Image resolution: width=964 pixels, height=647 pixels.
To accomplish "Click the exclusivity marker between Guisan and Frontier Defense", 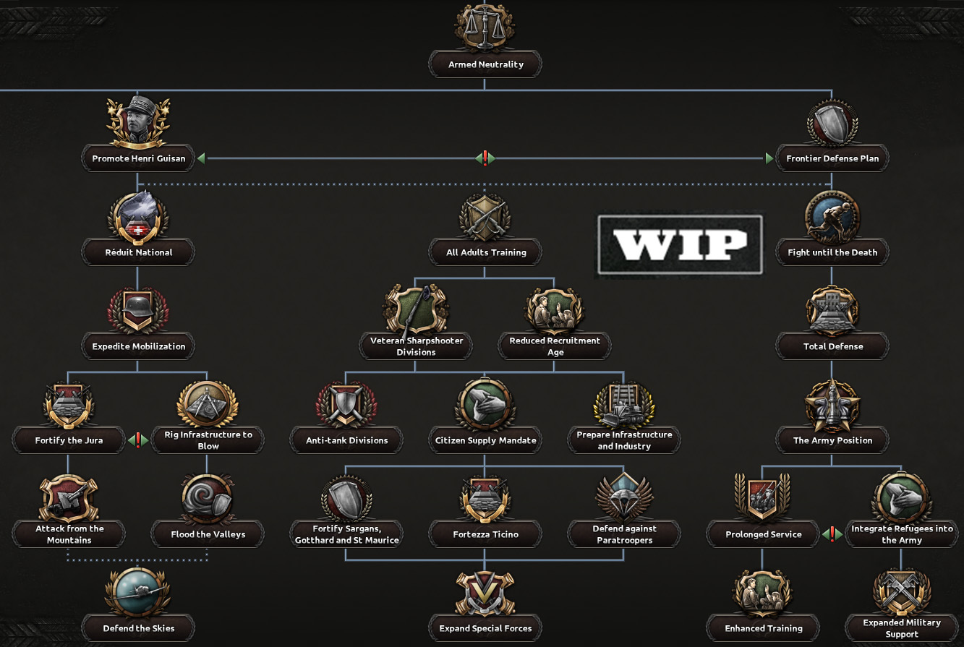I will [485, 158].
